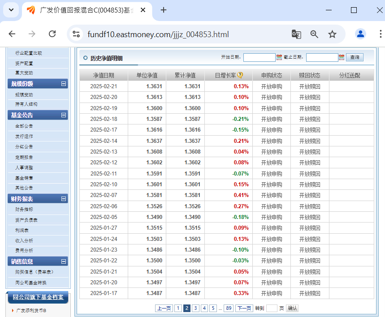385x317 pixels.
Task: Close the 广发价值回报混合C tab
Action: pyautogui.click(x=143, y=10)
